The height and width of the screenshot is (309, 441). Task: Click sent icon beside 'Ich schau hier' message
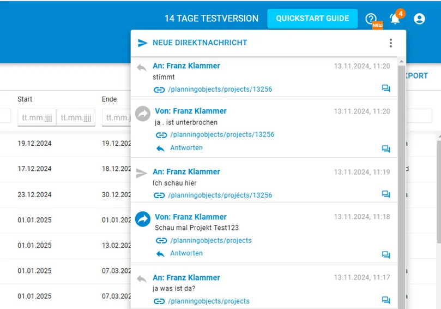pos(142,173)
